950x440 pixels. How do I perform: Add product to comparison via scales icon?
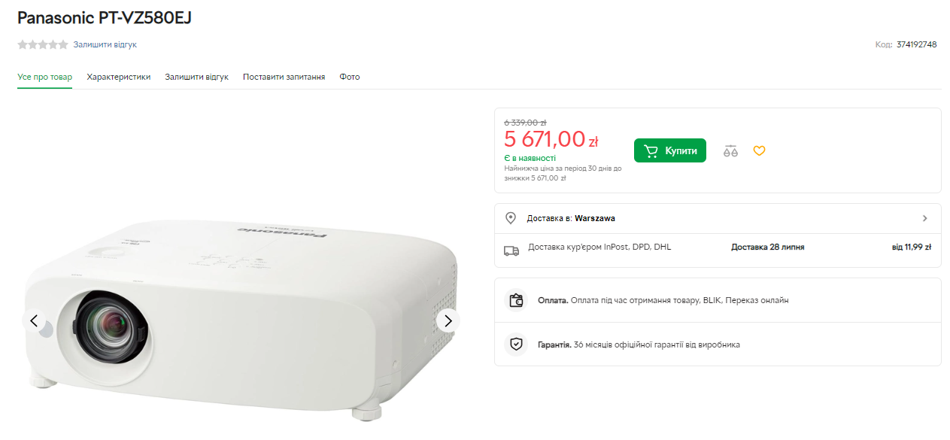730,151
